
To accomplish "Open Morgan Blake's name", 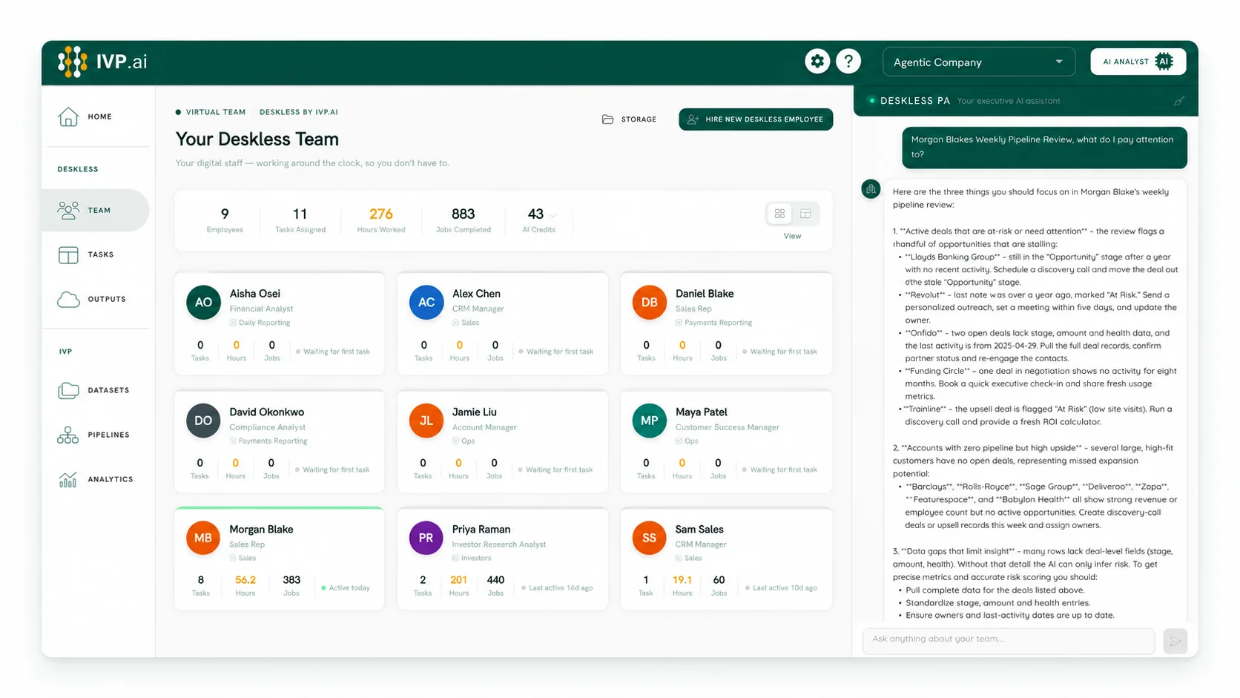I will [x=261, y=530].
